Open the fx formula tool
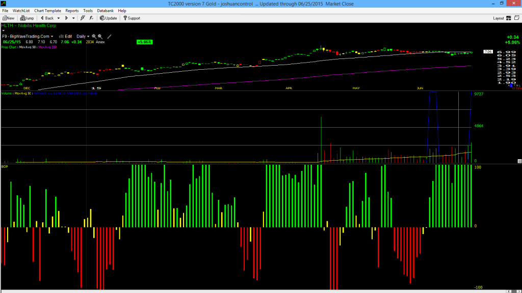 [x=91, y=18]
